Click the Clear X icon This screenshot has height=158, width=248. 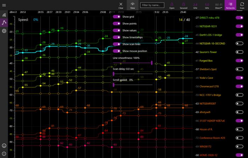121,5
